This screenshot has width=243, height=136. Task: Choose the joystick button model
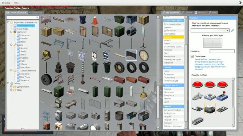click(x=197, y=96)
